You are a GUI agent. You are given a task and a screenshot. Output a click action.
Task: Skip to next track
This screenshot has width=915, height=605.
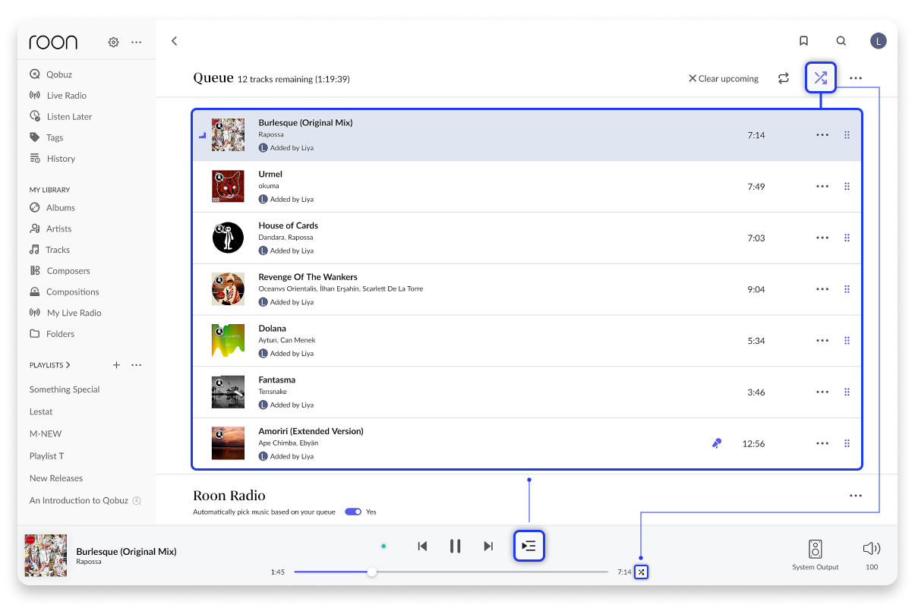click(488, 546)
